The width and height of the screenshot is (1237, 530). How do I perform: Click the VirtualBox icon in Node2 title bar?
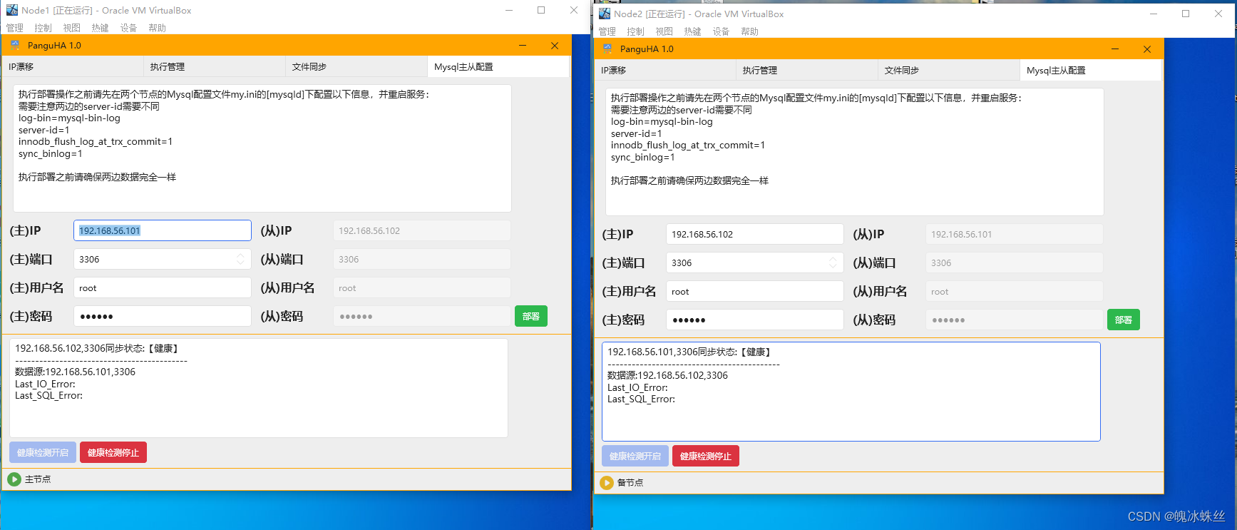coord(605,14)
